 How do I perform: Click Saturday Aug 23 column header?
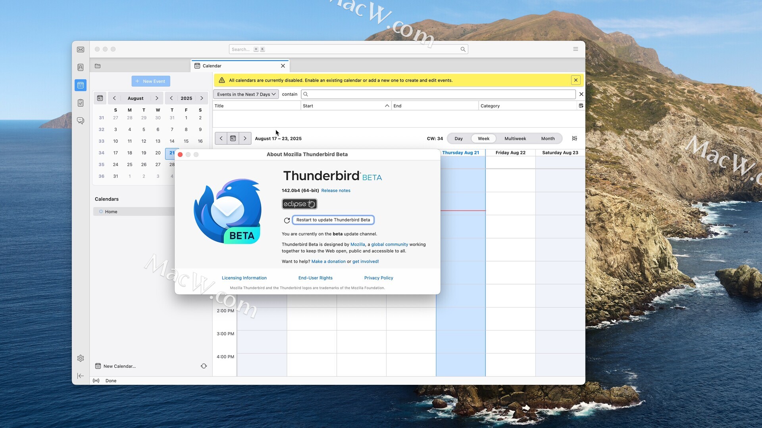click(560, 153)
